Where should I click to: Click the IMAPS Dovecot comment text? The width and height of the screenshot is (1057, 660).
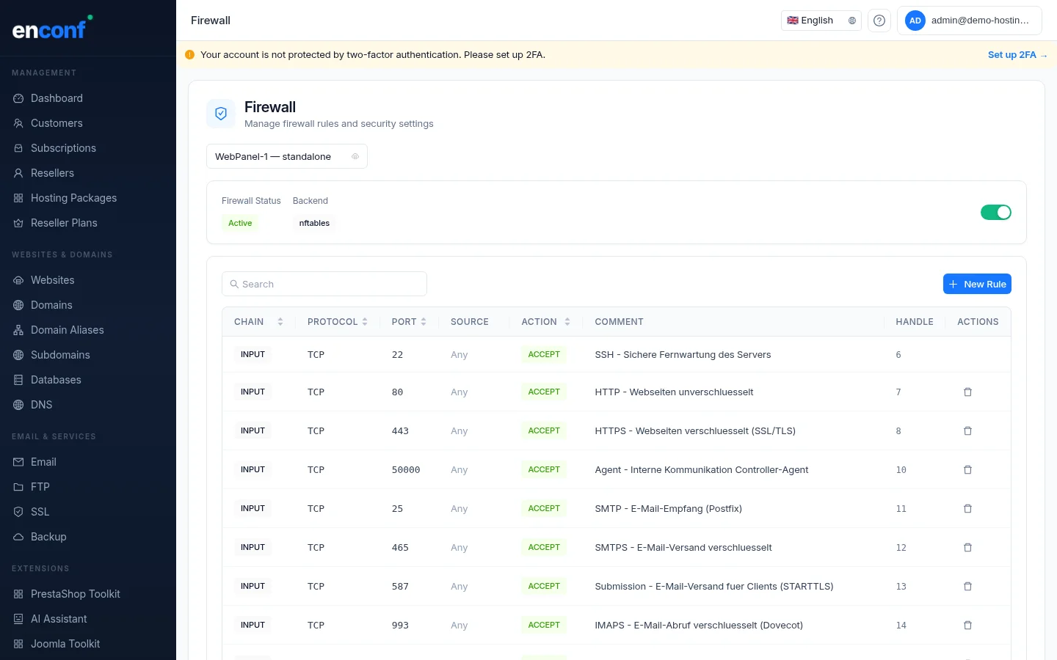coord(699,626)
